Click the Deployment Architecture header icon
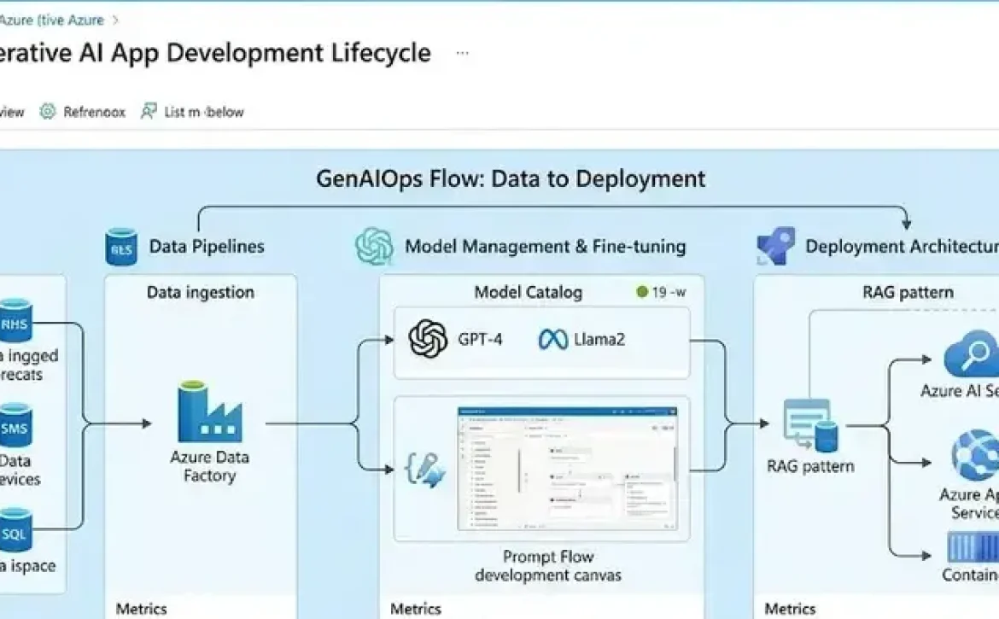Screen dimensions: 999x619 click(x=775, y=247)
